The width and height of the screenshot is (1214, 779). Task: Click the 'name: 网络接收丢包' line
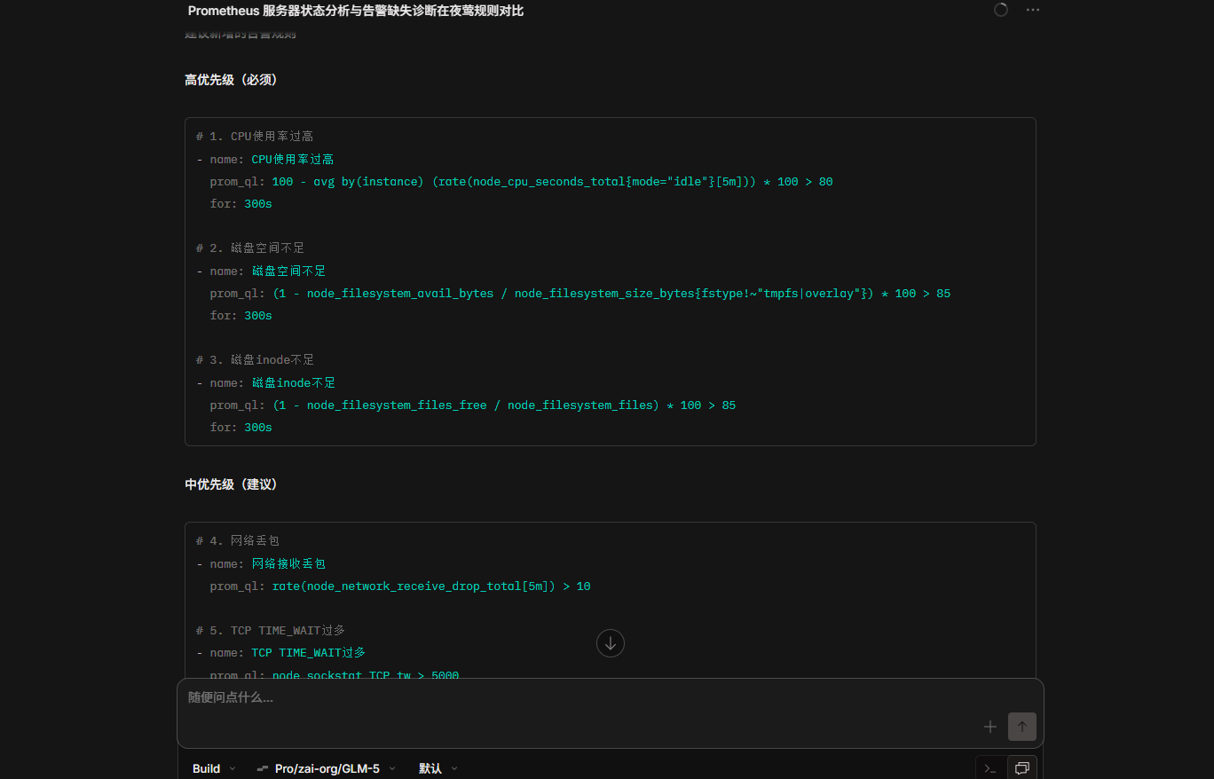pyautogui.click(x=262, y=563)
